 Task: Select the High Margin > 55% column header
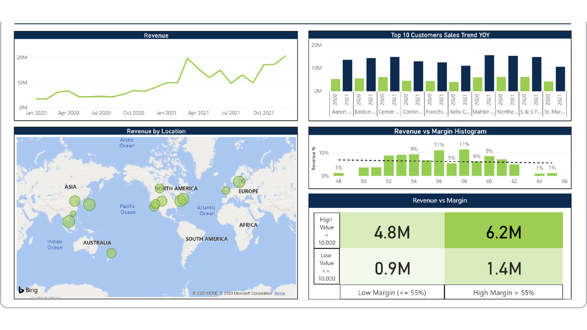504,292
